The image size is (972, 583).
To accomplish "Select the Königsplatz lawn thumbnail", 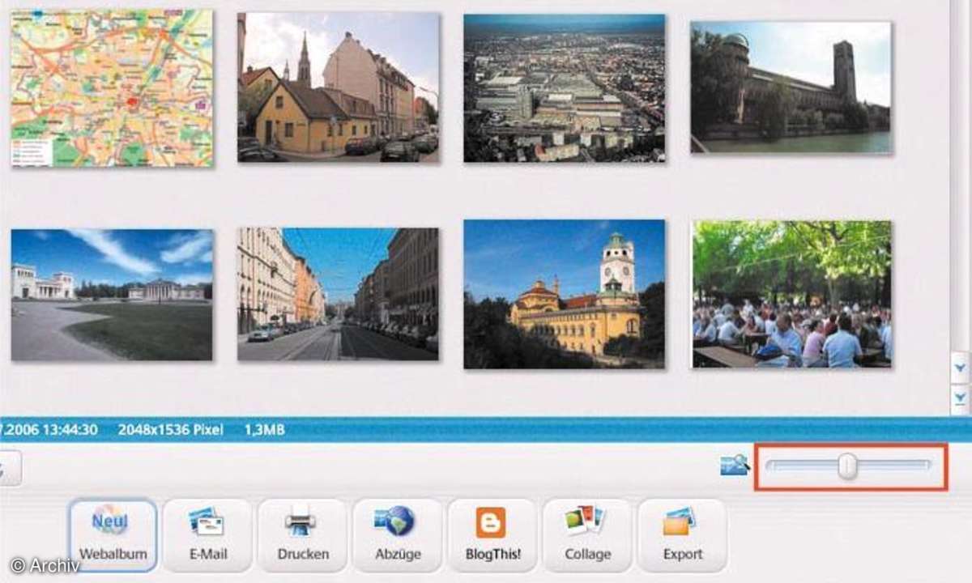I will point(112,295).
